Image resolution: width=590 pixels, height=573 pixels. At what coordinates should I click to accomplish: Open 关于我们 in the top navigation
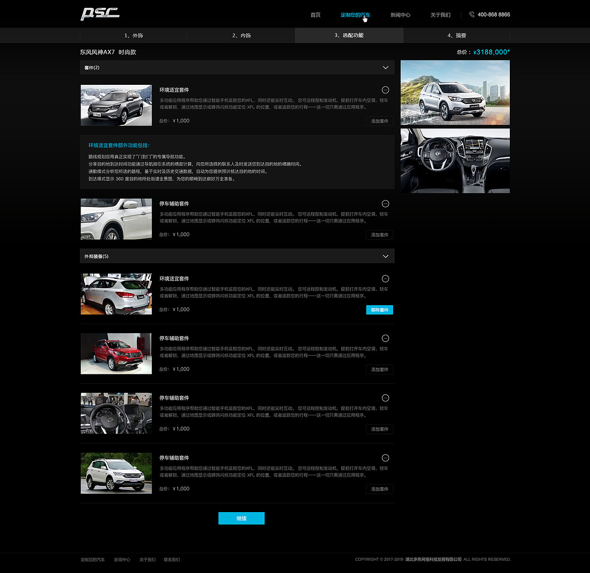440,15
